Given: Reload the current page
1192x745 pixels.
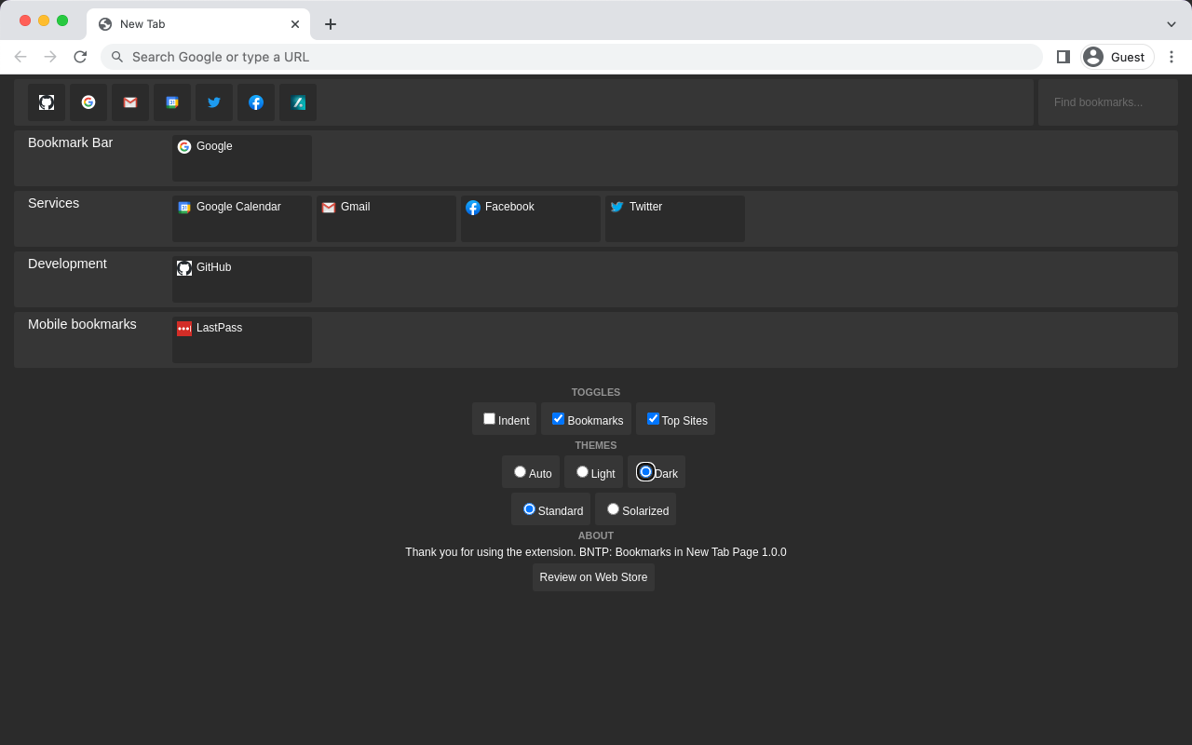Looking at the screenshot, I should click(x=80, y=57).
